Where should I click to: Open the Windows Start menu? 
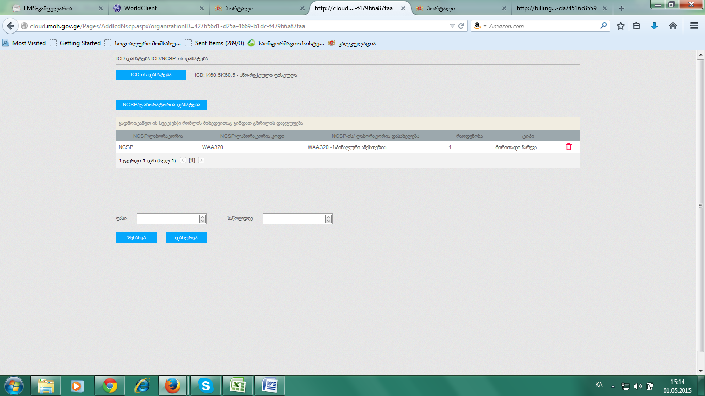[x=13, y=386]
